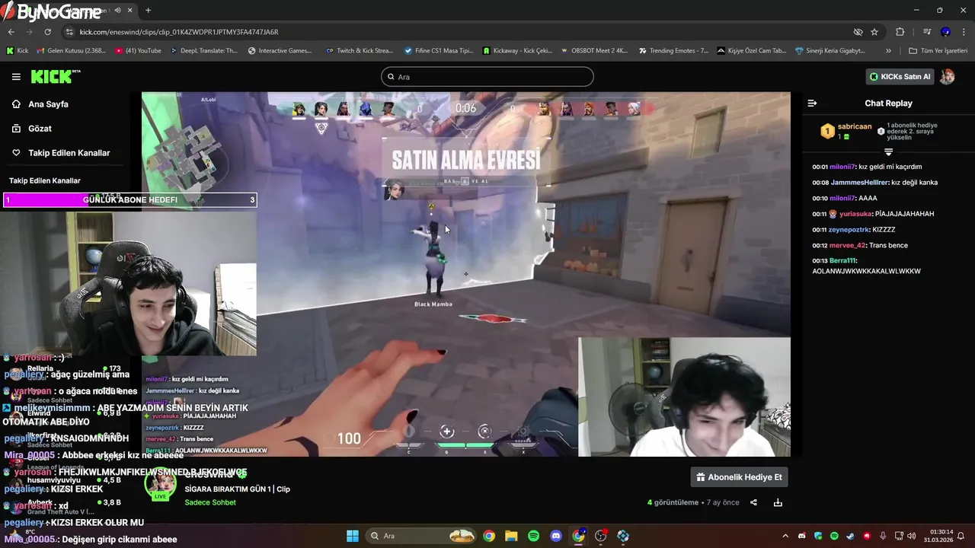Open the notification bell in the taskbar
The image size is (975, 548).
pos(961,536)
